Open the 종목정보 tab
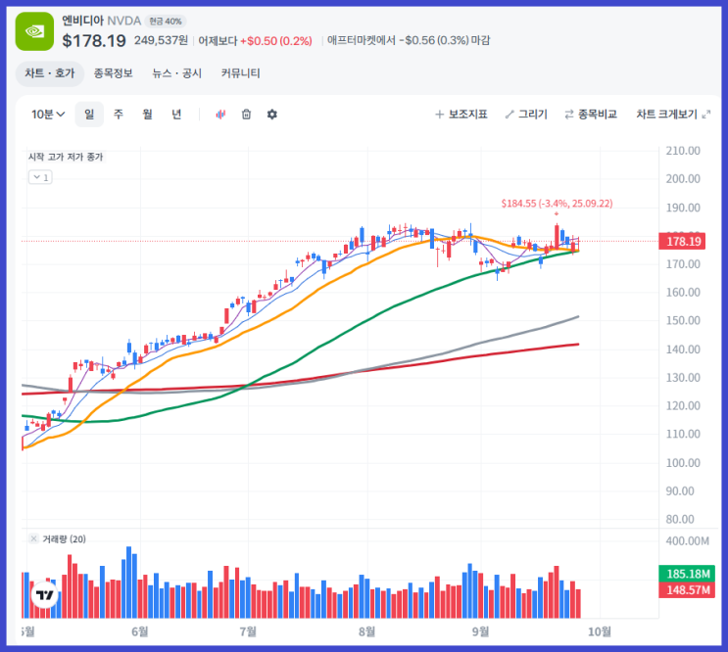Viewport: 728px width, 652px height. click(x=114, y=73)
